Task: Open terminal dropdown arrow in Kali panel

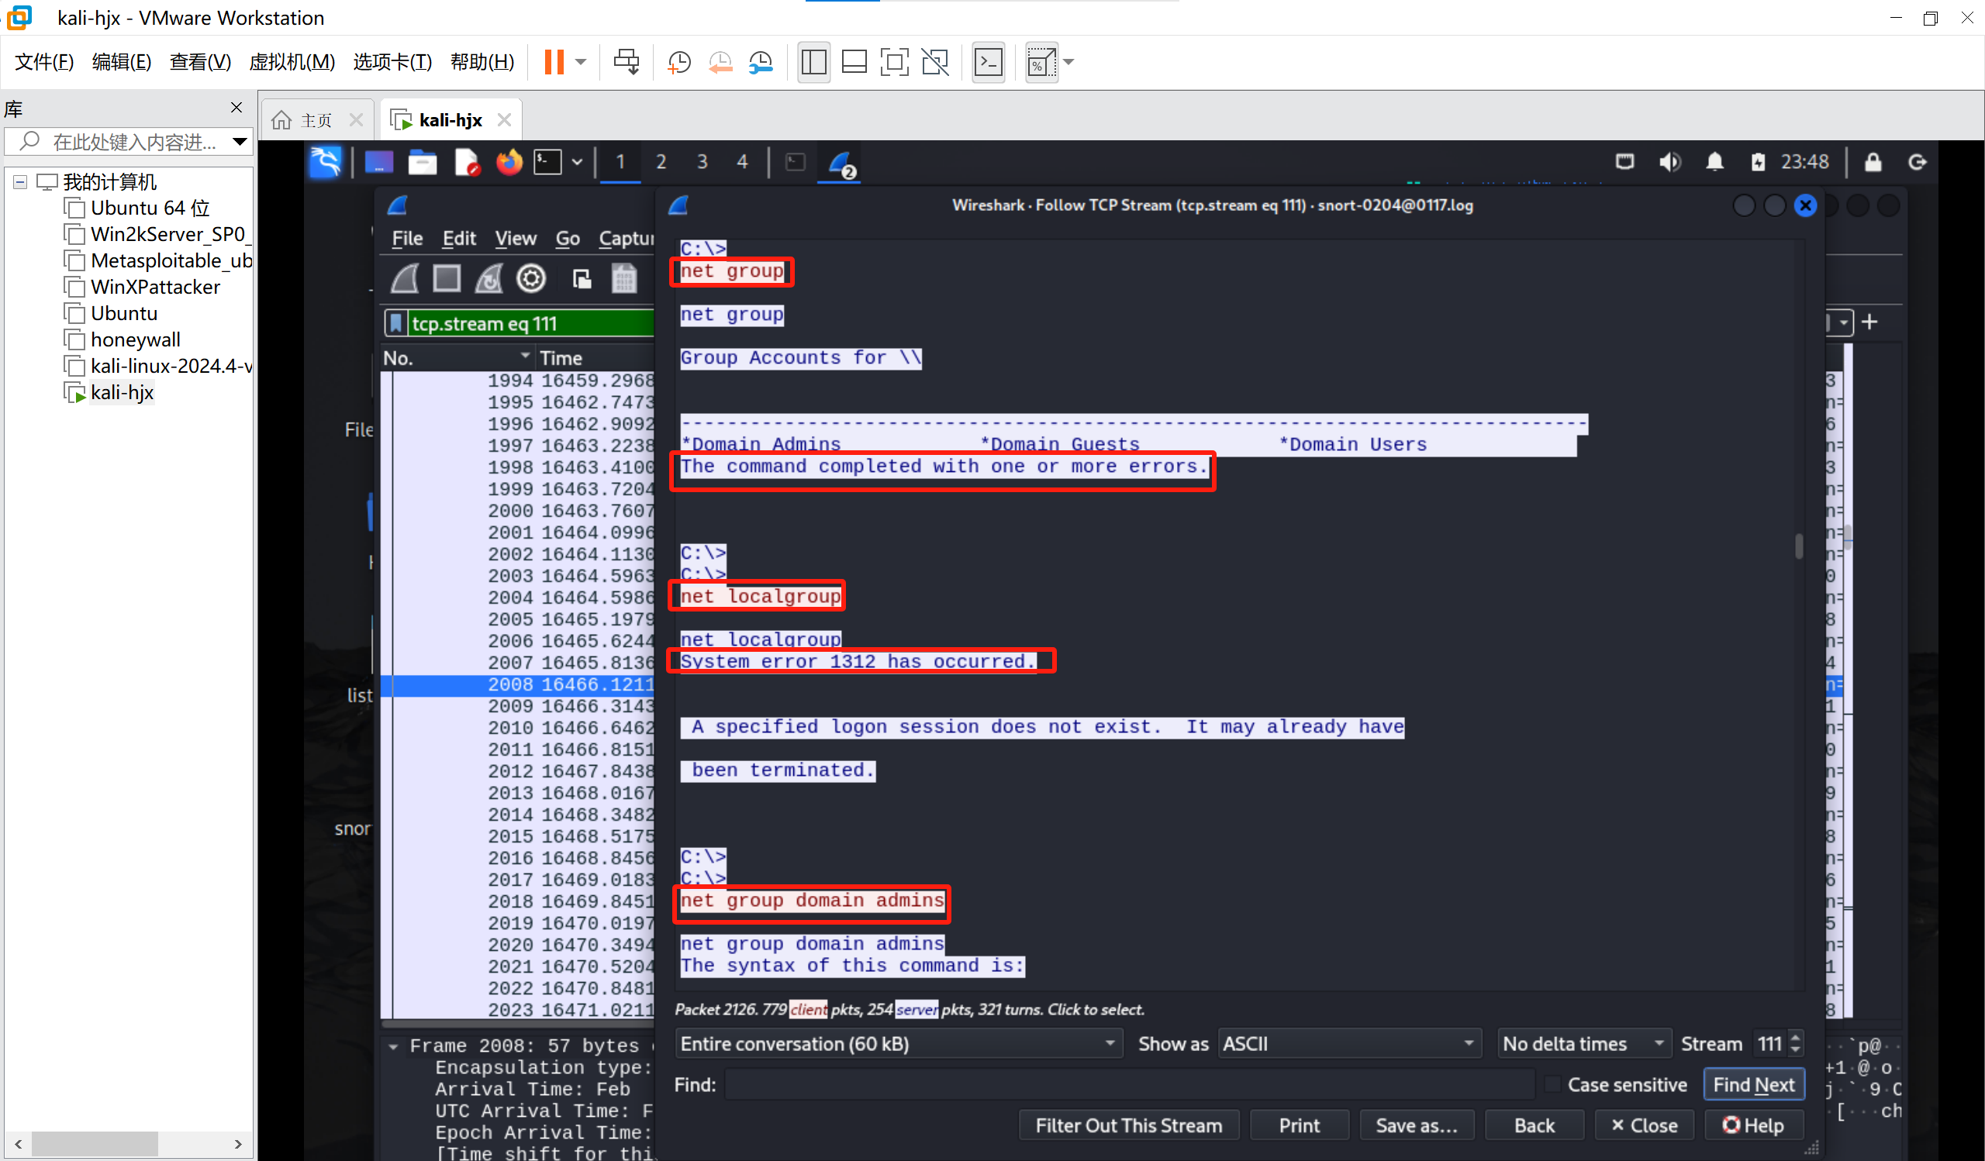Action: 577,162
